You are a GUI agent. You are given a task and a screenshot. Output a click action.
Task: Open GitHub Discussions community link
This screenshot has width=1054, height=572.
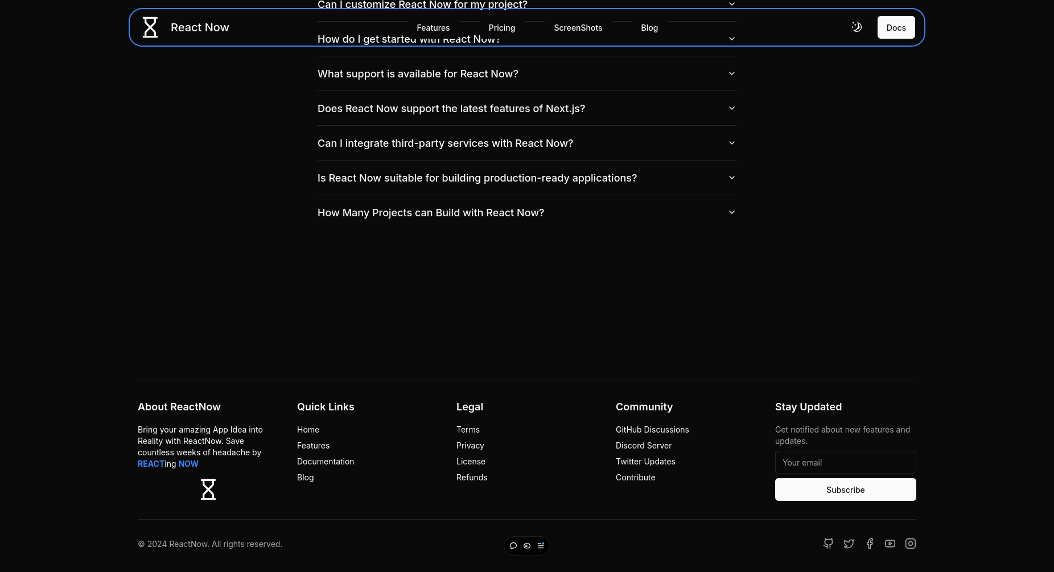(x=652, y=430)
